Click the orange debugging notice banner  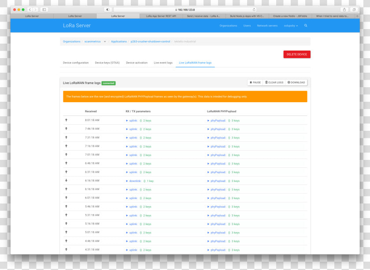click(185, 96)
